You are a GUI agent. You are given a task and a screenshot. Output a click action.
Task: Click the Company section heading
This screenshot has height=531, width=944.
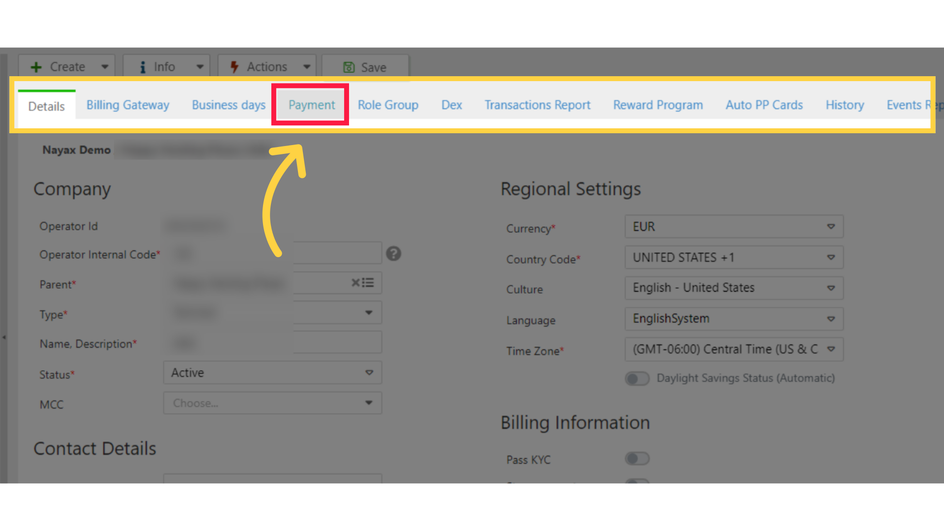tap(72, 189)
